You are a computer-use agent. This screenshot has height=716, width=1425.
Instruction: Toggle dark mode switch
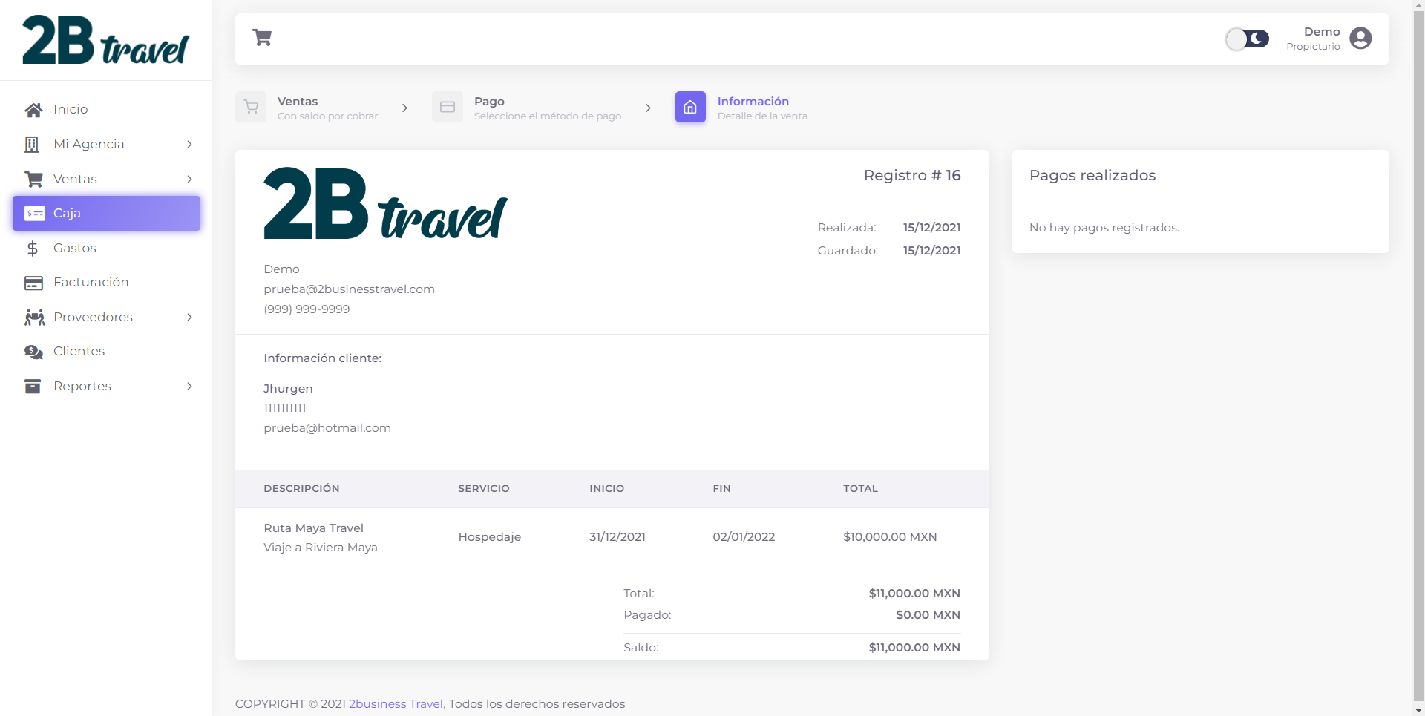point(1248,39)
